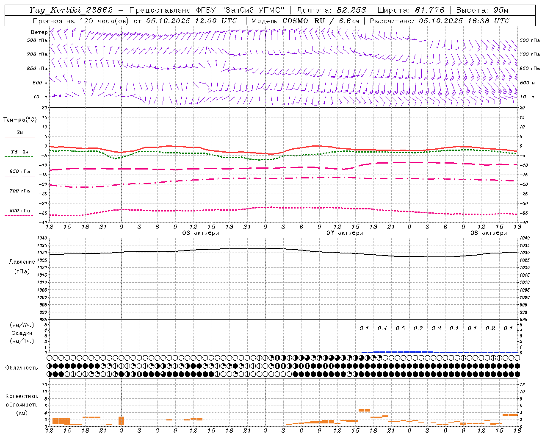Click the 'Высота: 95м' header entry
The height and width of the screenshot is (434, 542).
point(482,10)
